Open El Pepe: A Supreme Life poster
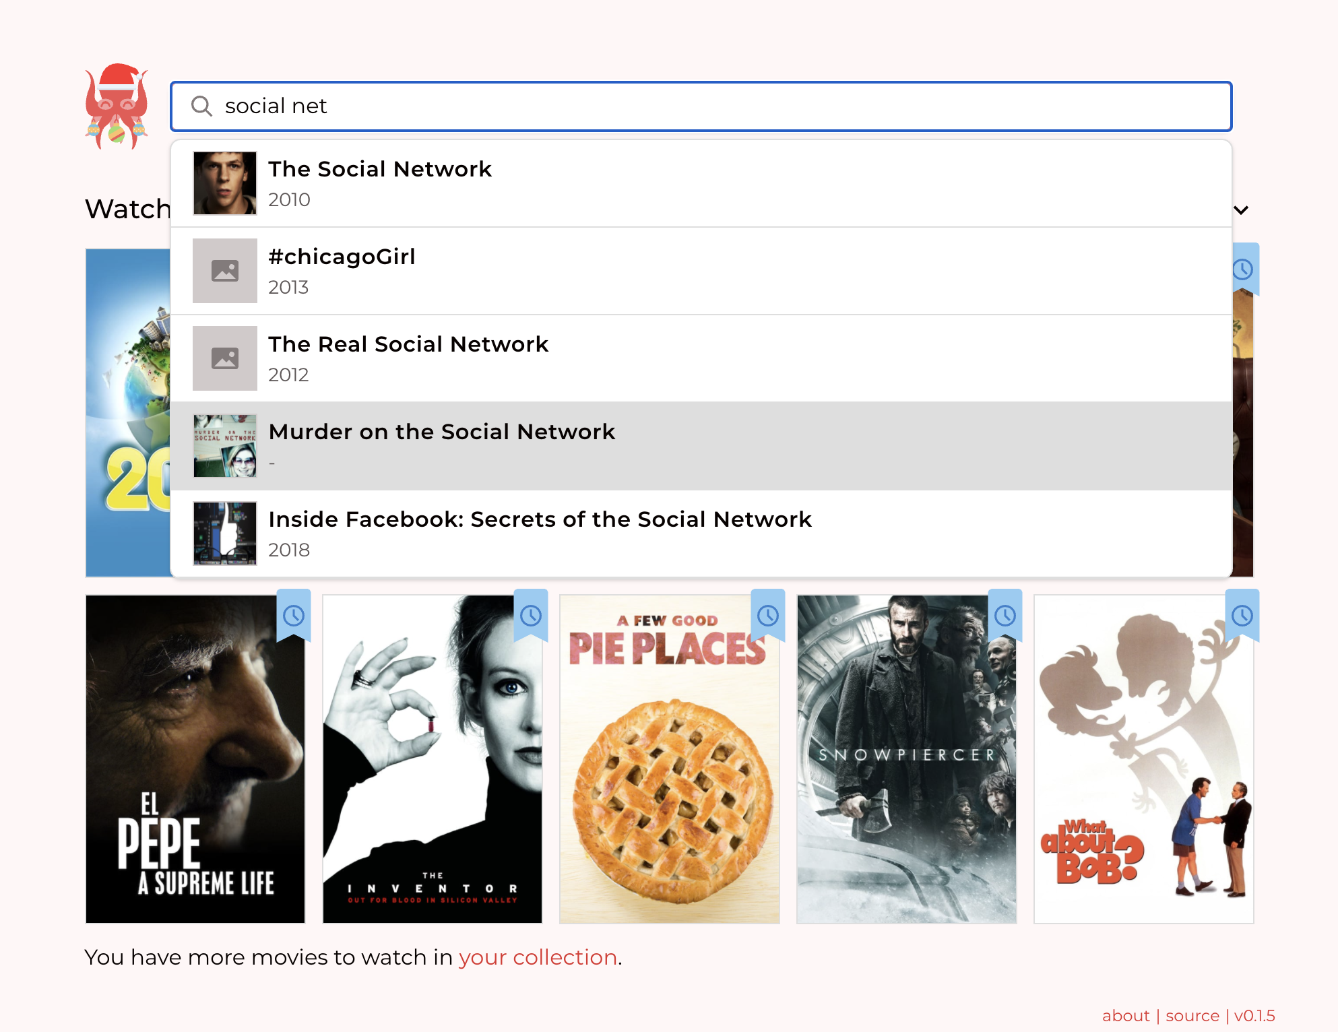The height and width of the screenshot is (1032, 1338). pyautogui.click(x=195, y=759)
